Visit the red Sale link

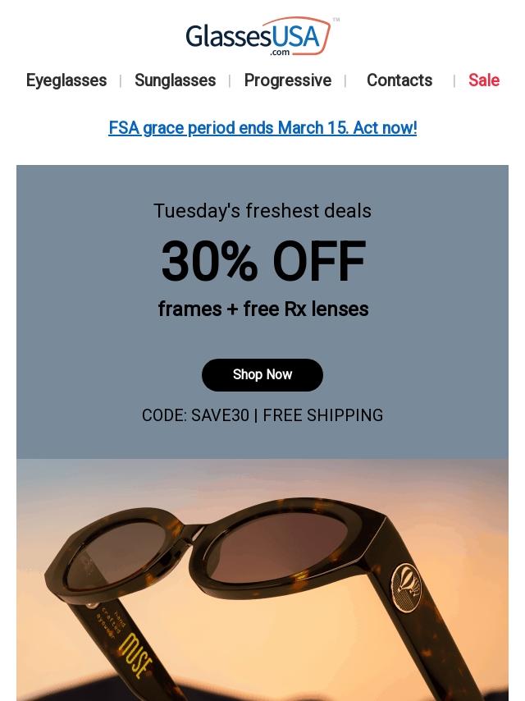483,80
